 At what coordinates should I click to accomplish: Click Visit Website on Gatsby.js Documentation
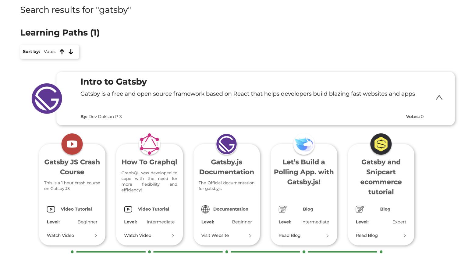(215, 235)
